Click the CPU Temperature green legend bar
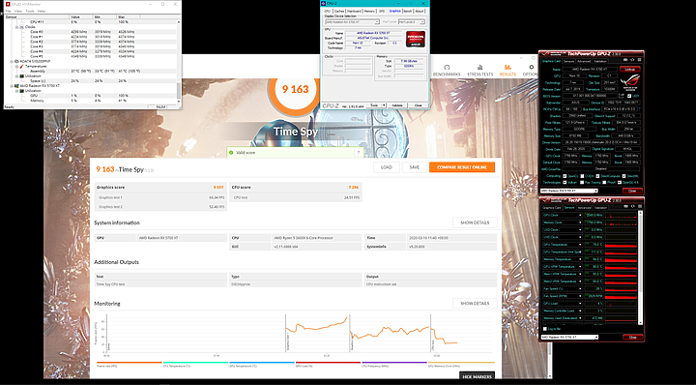The height and width of the screenshot is (385, 696). point(195,363)
